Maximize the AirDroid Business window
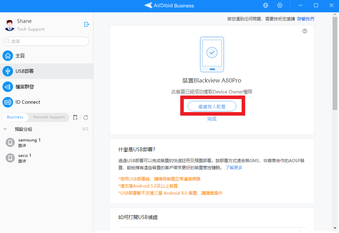 (x=316, y=5)
